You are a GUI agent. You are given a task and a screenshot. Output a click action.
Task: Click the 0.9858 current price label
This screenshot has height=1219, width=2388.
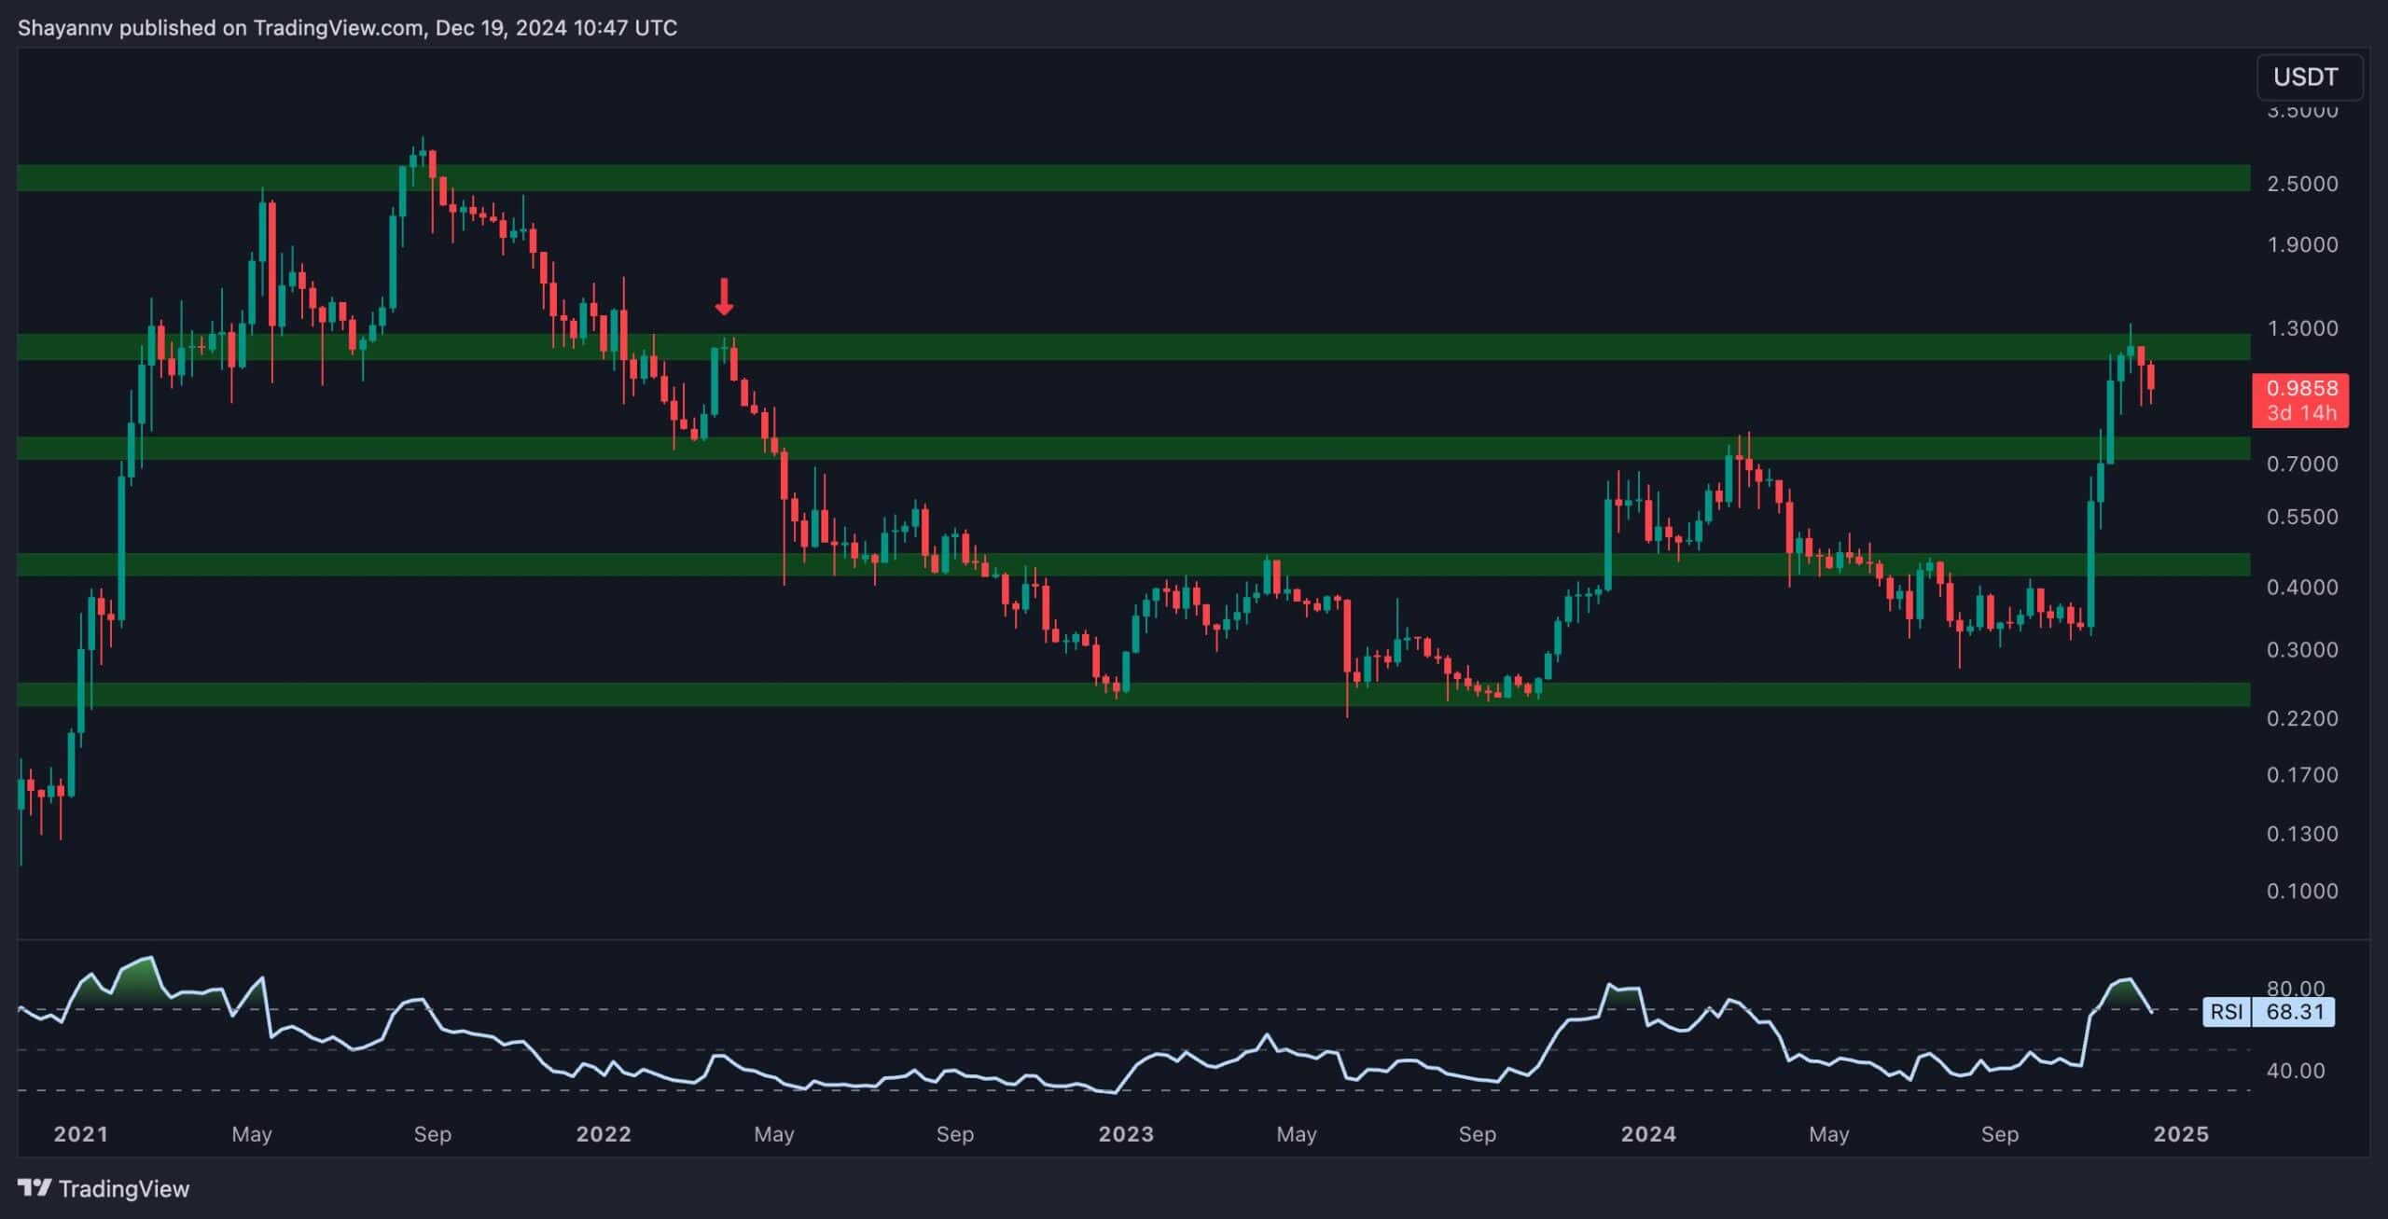point(2301,389)
